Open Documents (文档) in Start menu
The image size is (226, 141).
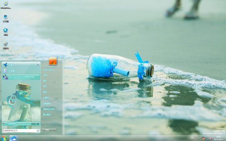pos(45,75)
